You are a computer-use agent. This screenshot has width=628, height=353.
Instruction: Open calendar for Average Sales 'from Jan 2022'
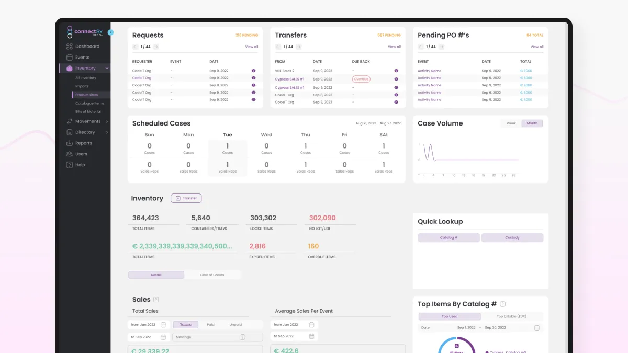coord(312,325)
